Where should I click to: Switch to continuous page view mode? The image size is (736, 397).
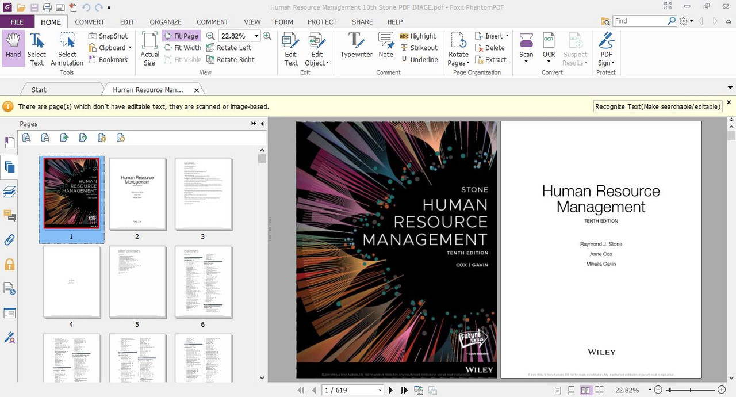tap(572, 390)
